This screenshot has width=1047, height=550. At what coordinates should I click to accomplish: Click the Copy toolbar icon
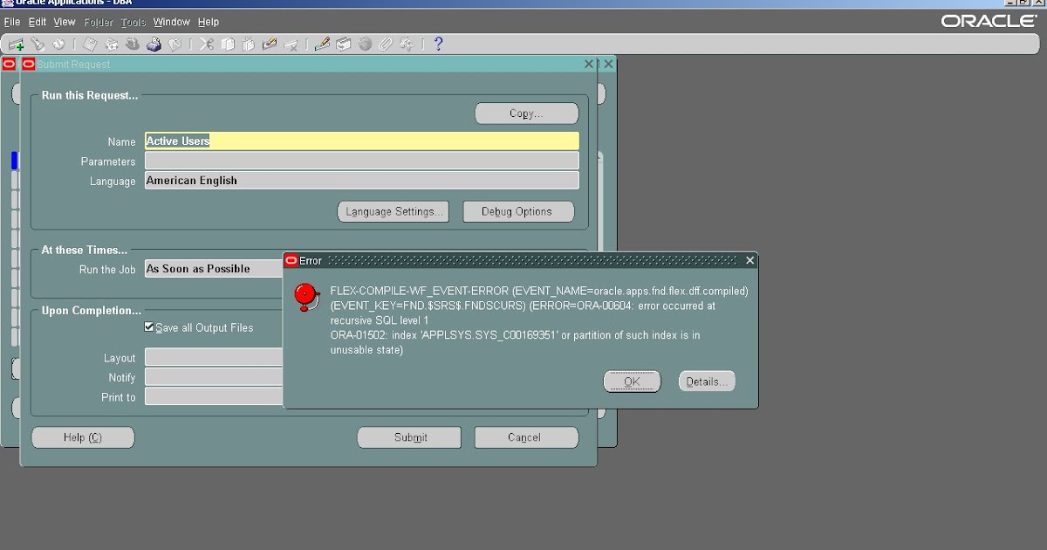[x=228, y=45]
